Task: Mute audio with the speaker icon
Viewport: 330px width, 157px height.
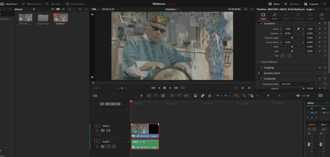Action: click(x=298, y=96)
